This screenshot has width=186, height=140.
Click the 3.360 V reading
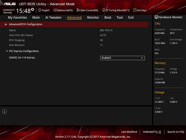(x=158, y=112)
